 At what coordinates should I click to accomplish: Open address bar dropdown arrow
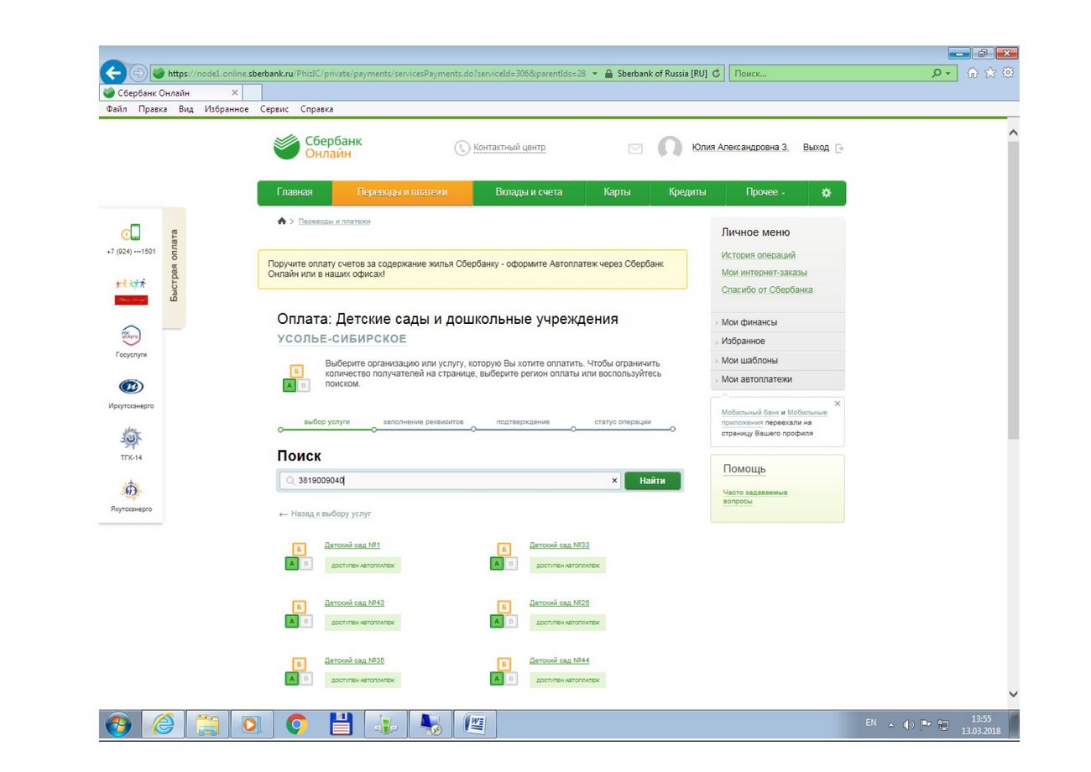pyautogui.click(x=594, y=73)
